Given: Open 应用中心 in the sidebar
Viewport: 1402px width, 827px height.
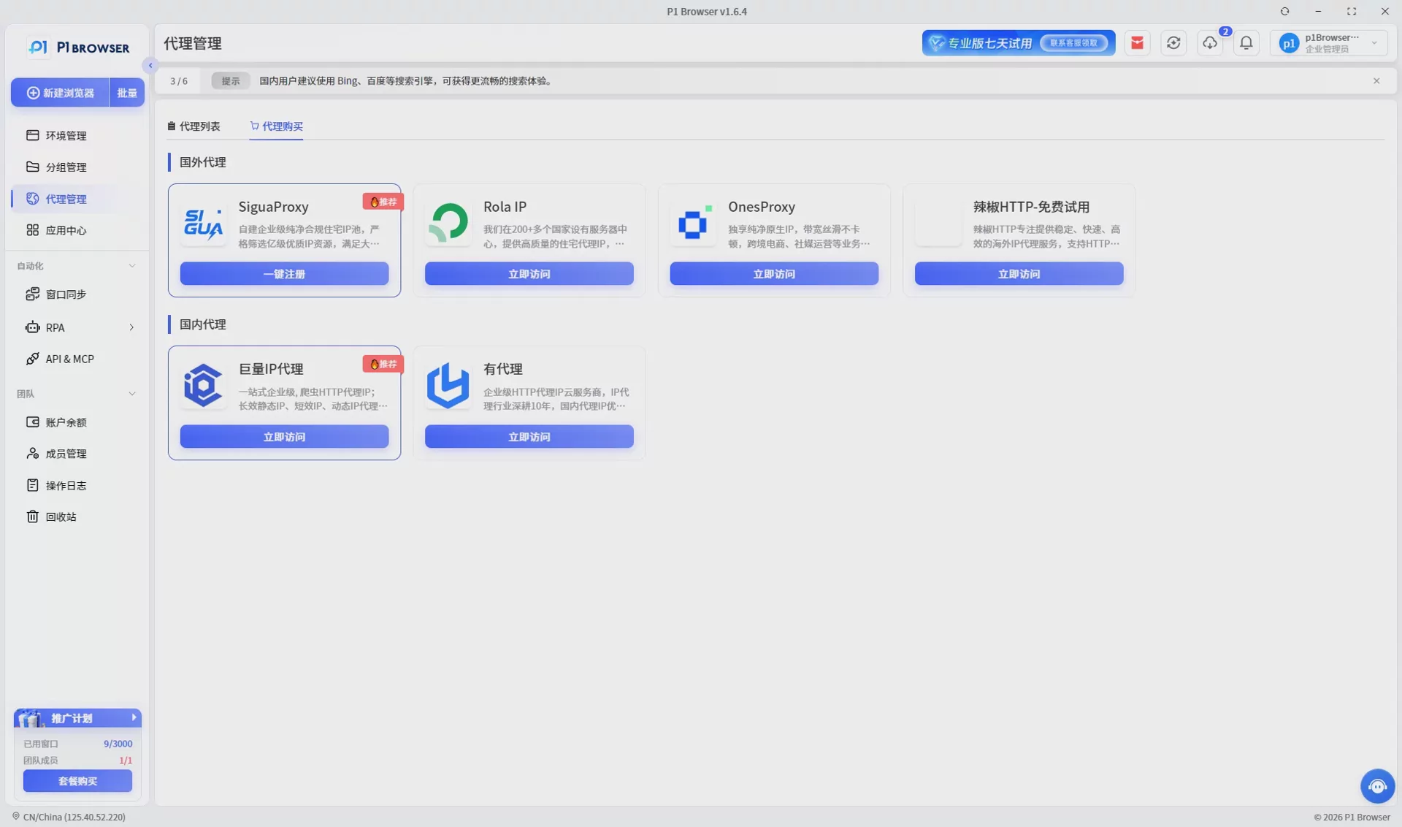Looking at the screenshot, I should click(77, 230).
